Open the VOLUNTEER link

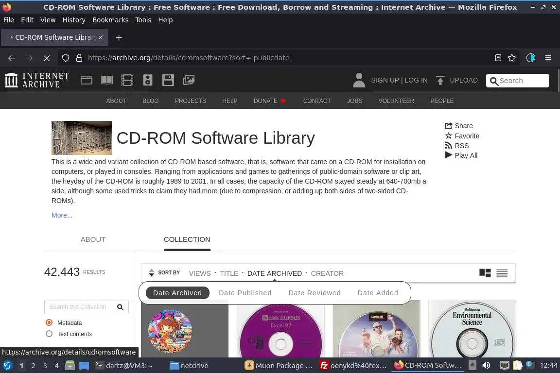point(396,101)
